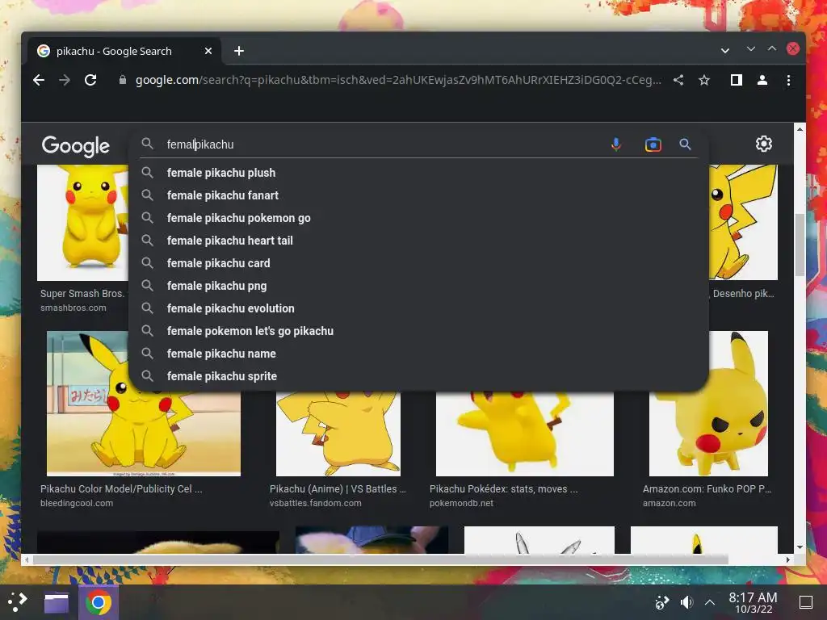827x620 pixels.
Task: Click the vertical scrollbar thumb
Action: pyautogui.click(x=800, y=245)
